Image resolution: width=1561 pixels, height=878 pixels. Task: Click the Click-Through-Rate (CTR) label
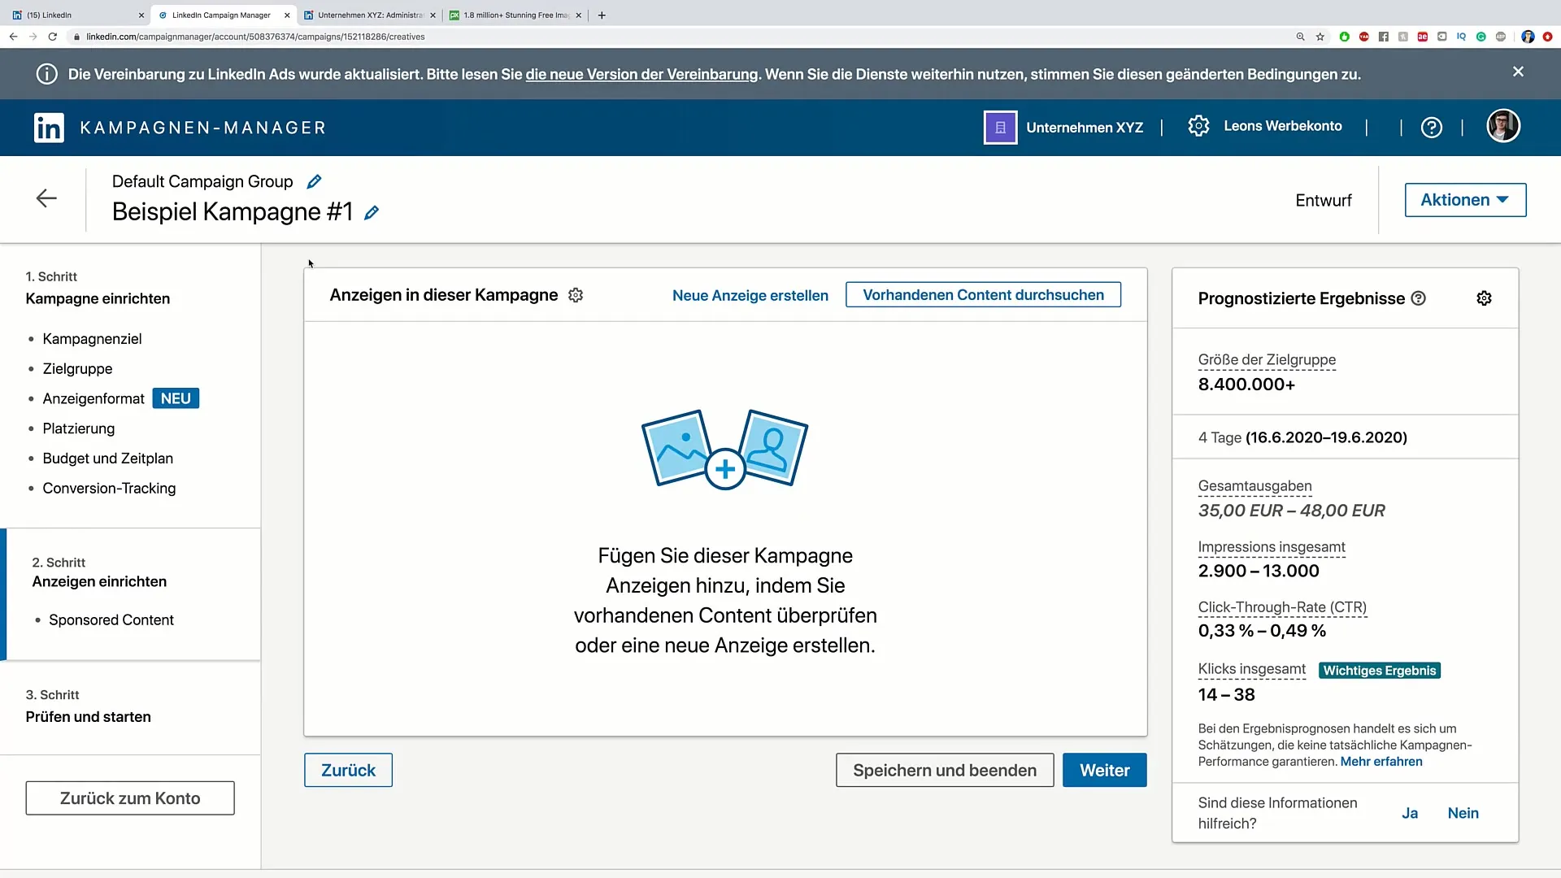(x=1282, y=607)
